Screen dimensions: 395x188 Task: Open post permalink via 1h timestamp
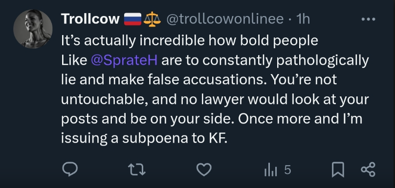pos(303,19)
